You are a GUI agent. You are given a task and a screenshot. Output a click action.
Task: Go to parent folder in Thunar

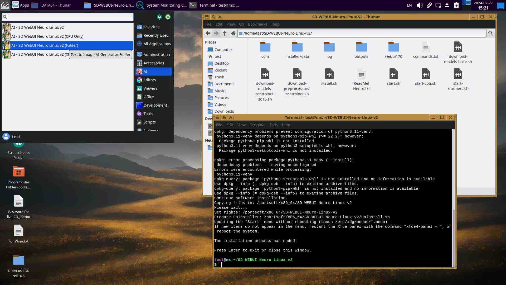click(225, 33)
